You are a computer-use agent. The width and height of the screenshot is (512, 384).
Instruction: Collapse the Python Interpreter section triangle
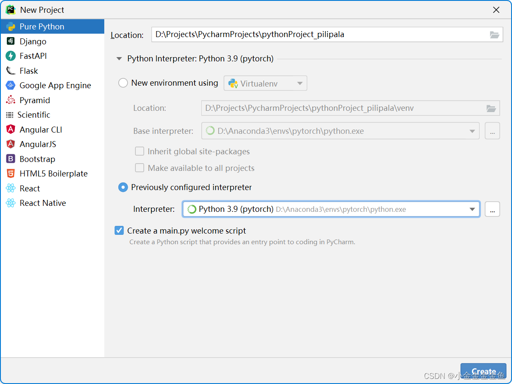tap(119, 59)
